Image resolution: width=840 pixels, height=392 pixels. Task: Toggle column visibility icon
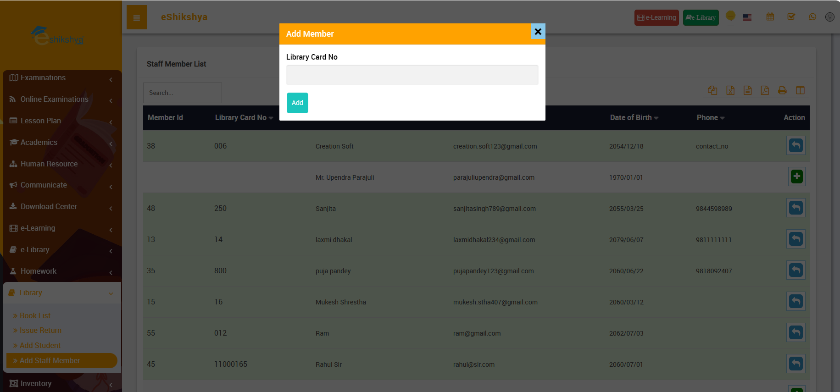(800, 90)
